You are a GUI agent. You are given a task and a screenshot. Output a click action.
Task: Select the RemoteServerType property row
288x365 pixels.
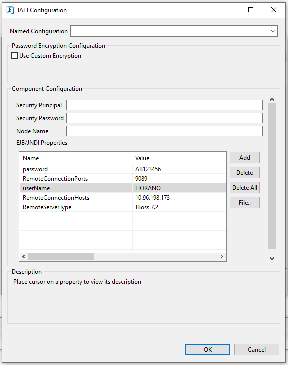[123, 207]
